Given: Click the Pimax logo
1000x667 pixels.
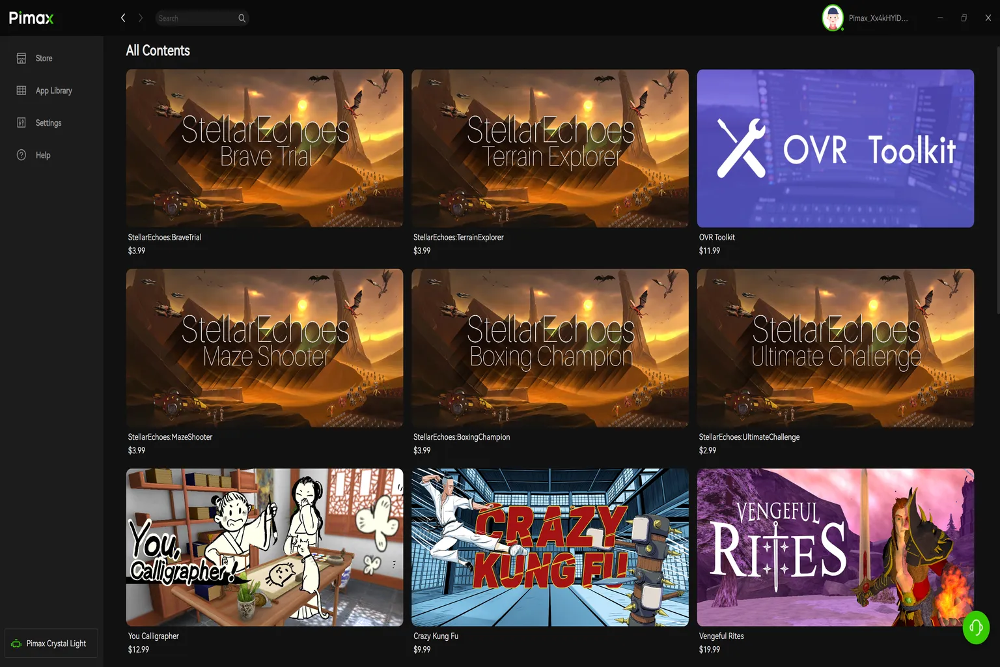Looking at the screenshot, I should pos(31,18).
